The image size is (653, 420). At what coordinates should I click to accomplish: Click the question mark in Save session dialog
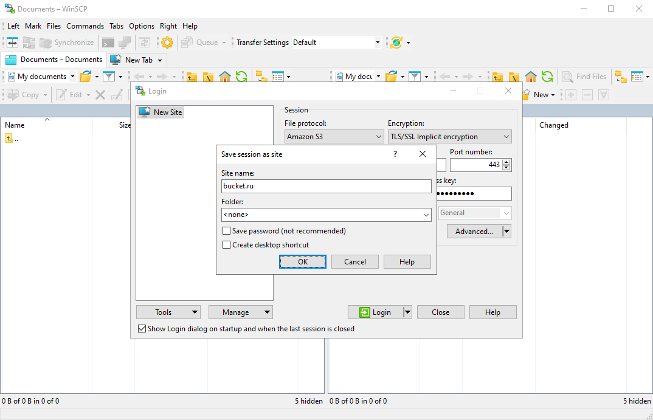(395, 154)
